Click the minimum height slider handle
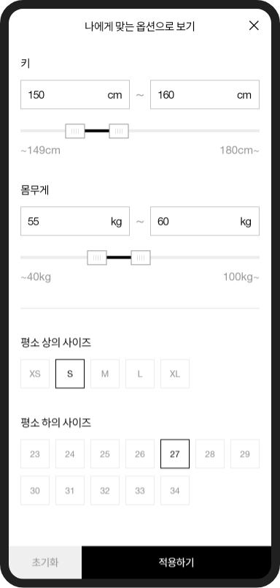 (75, 131)
